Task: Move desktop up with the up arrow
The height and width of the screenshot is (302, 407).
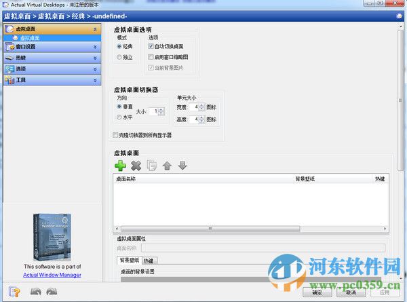Action: [167, 166]
